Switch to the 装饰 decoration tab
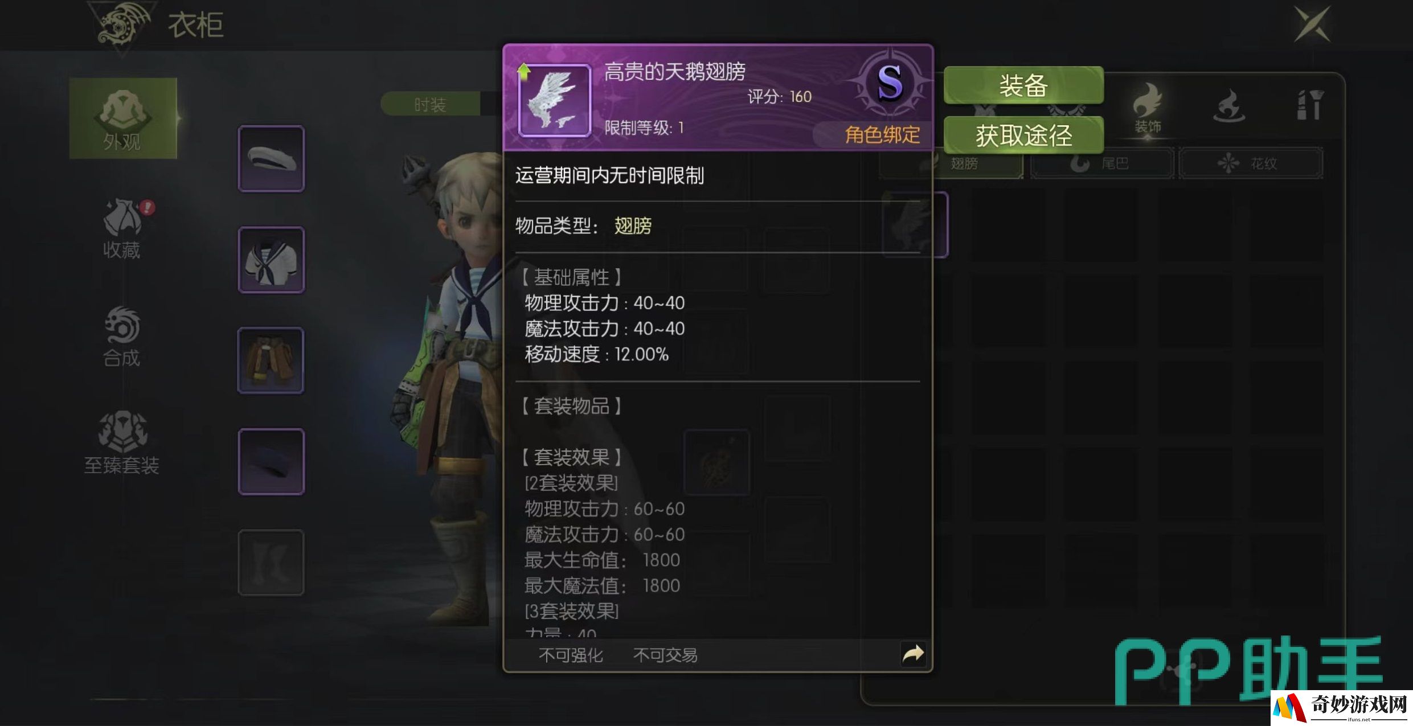The image size is (1413, 726). coord(1147,108)
